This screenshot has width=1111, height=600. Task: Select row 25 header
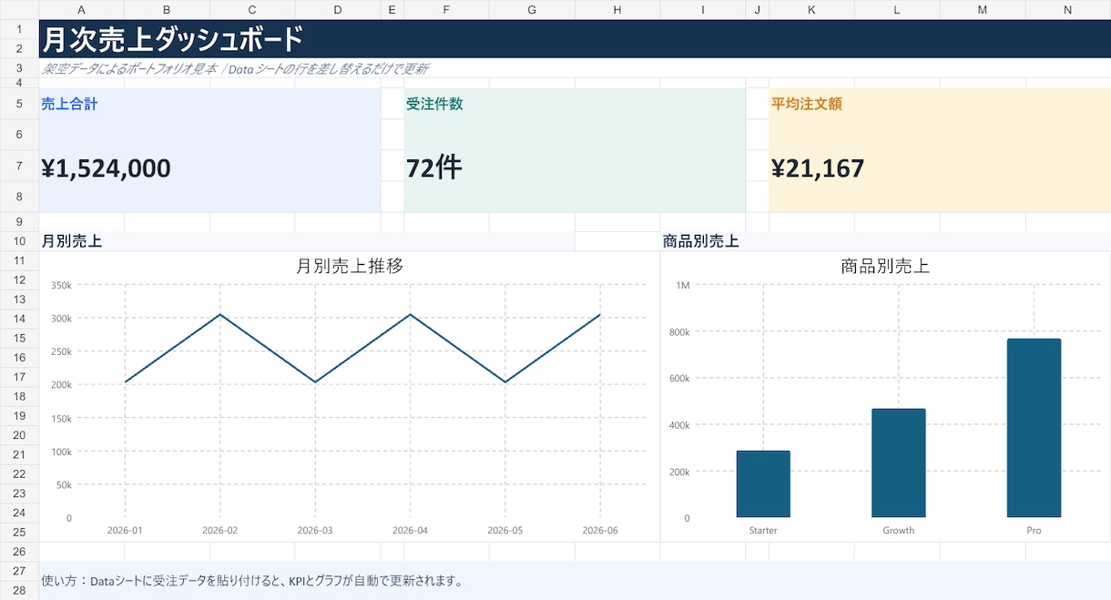19,533
